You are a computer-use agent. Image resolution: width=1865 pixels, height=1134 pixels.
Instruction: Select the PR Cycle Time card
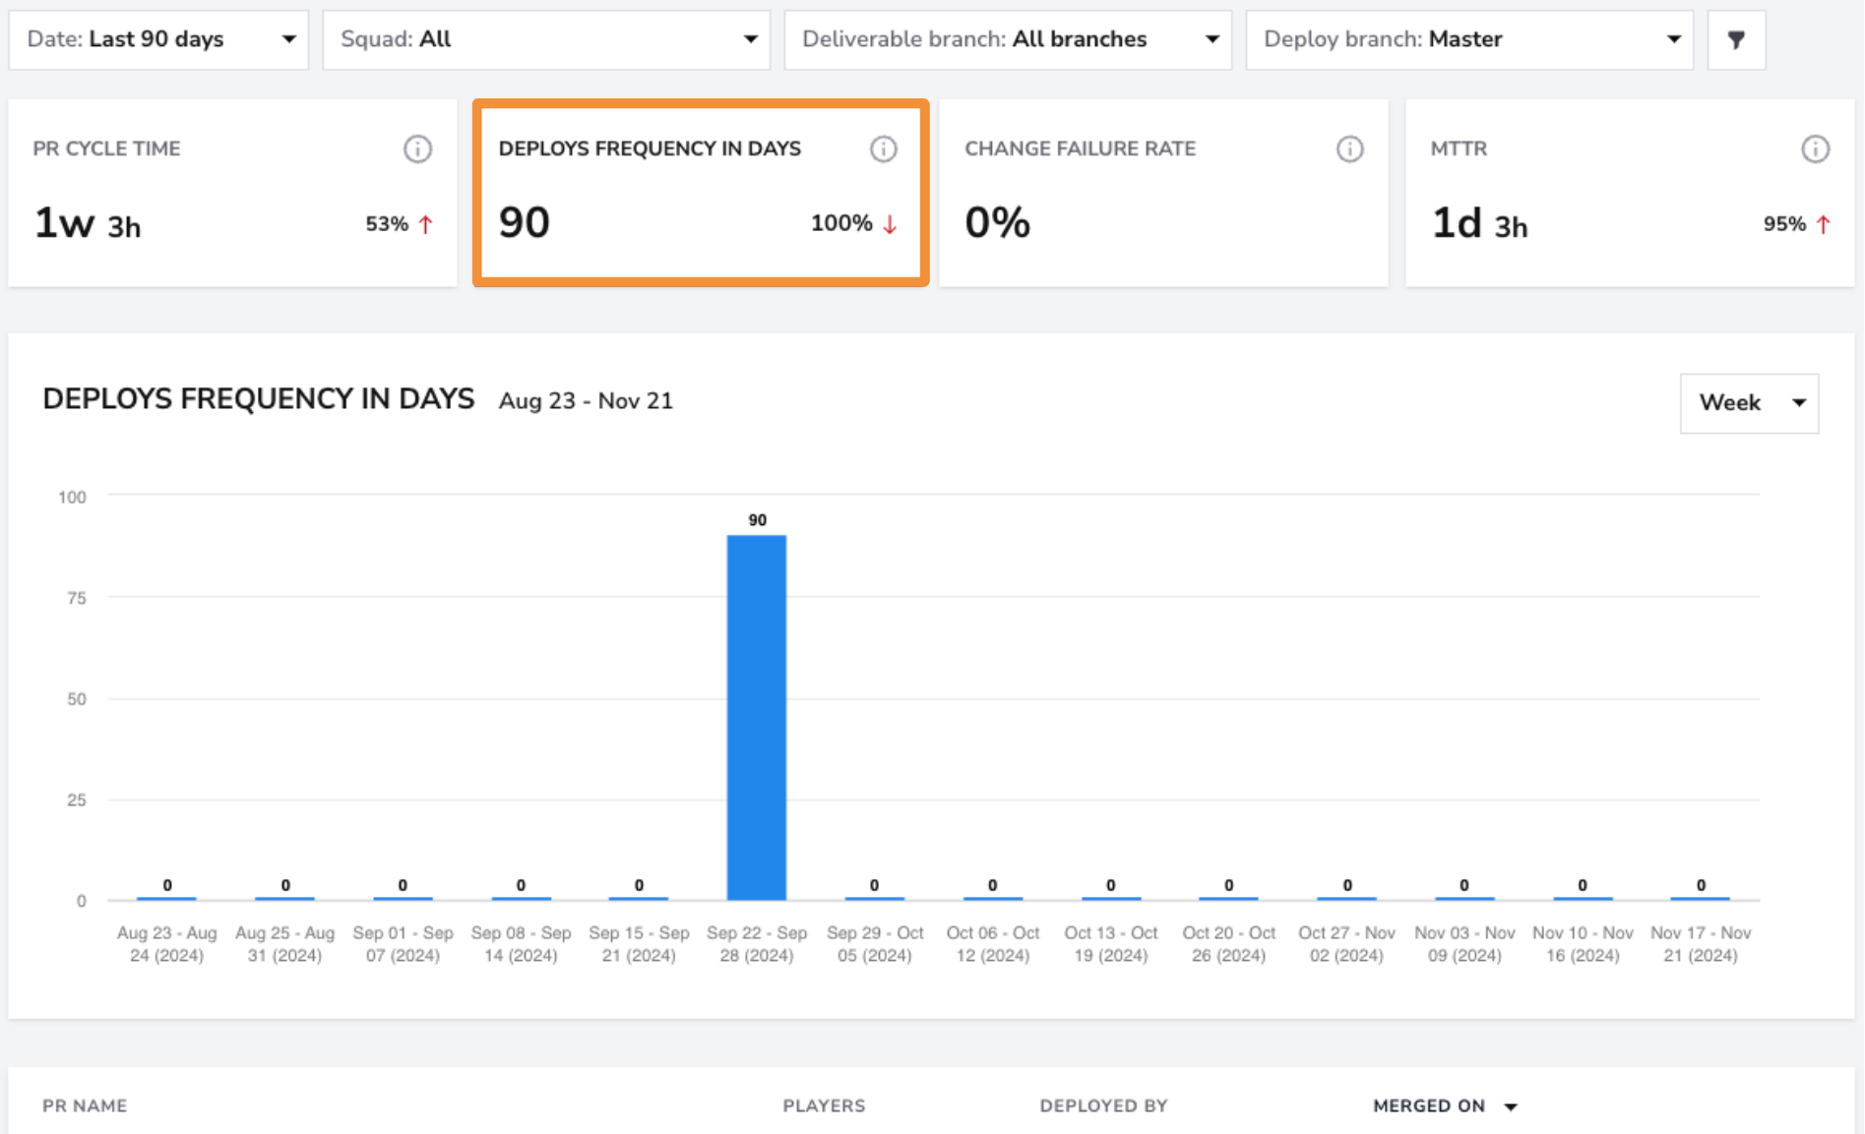pos(232,193)
